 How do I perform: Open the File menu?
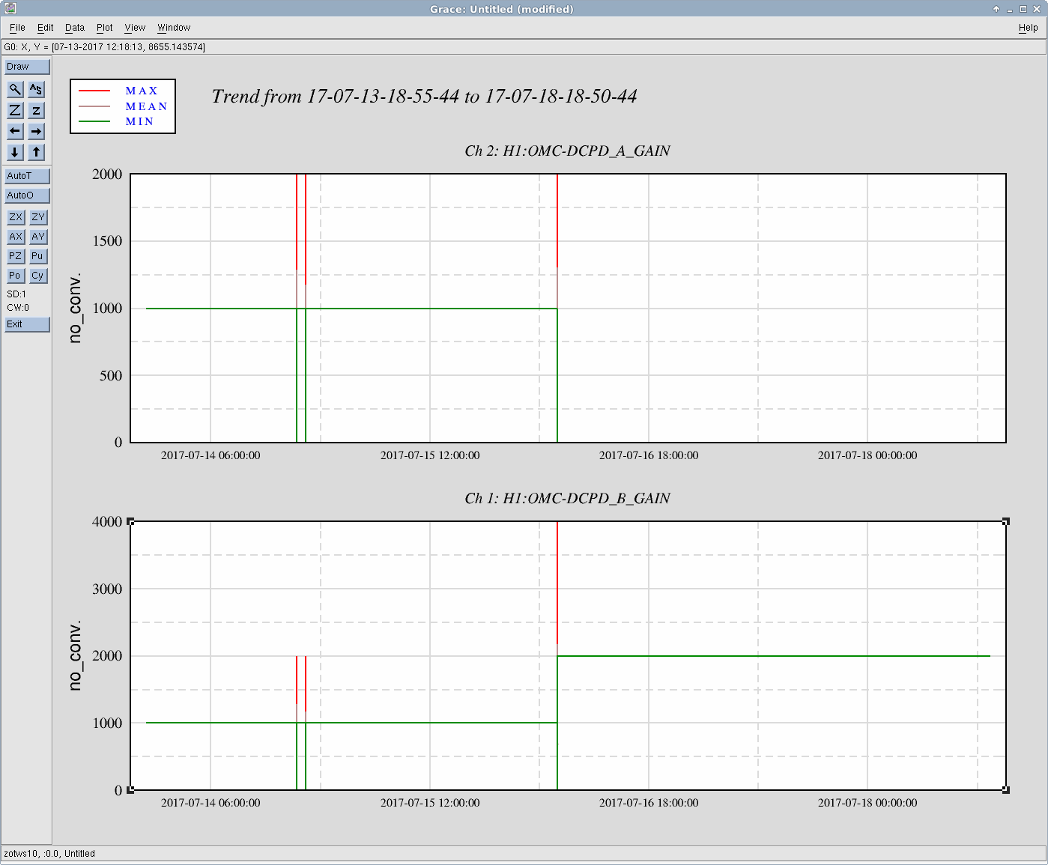tap(17, 28)
